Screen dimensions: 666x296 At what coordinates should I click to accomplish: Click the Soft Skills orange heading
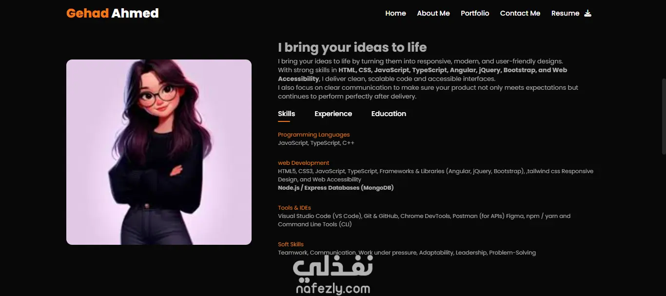coord(291,244)
